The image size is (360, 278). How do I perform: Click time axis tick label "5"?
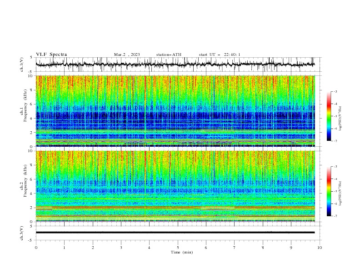click(178, 248)
